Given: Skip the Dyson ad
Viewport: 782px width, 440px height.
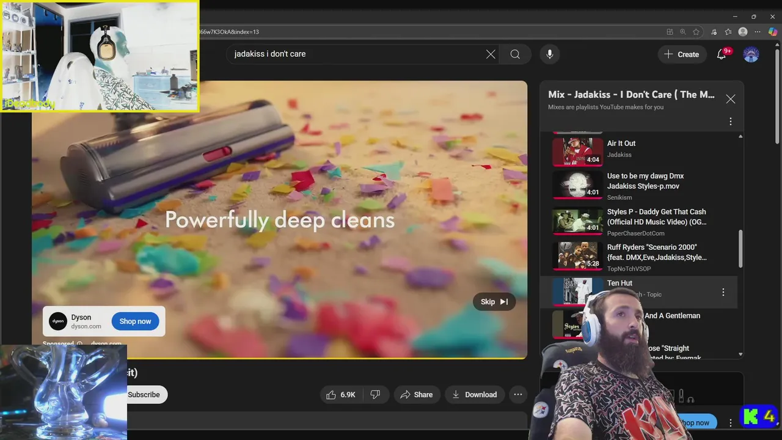Looking at the screenshot, I should point(494,302).
